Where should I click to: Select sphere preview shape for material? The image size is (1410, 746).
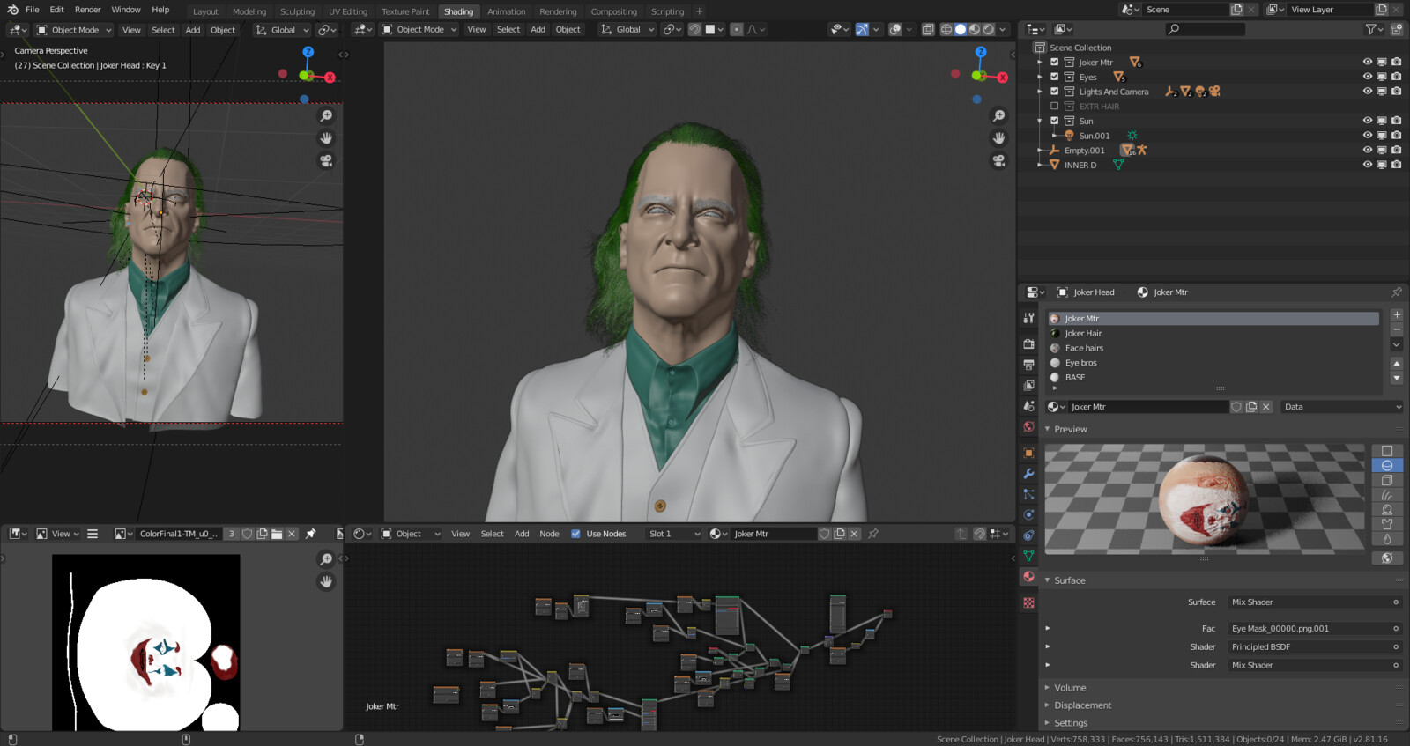pos(1387,465)
